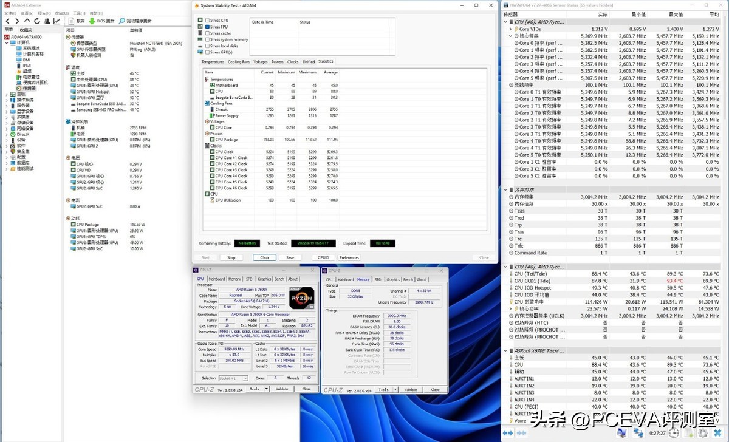Click the AIDA64 back navigation arrow
The height and width of the screenshot is (442, 729).
pos(7,21)
